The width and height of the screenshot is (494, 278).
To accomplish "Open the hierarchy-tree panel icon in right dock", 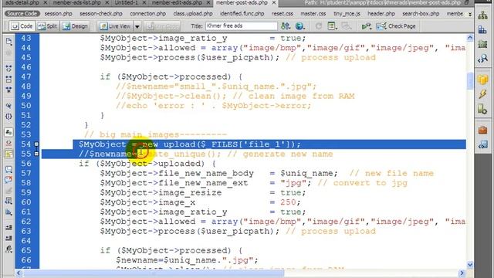I will click(482, 15).
